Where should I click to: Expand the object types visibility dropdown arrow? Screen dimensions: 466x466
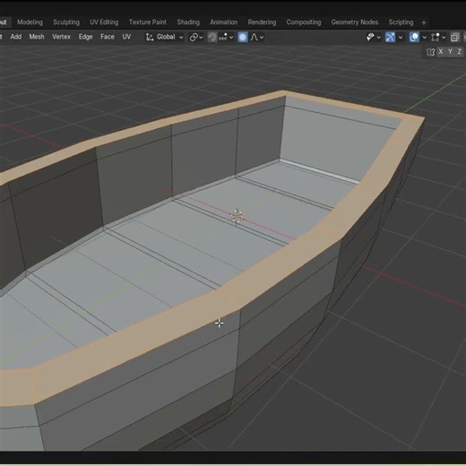click(x=379, y=38)
